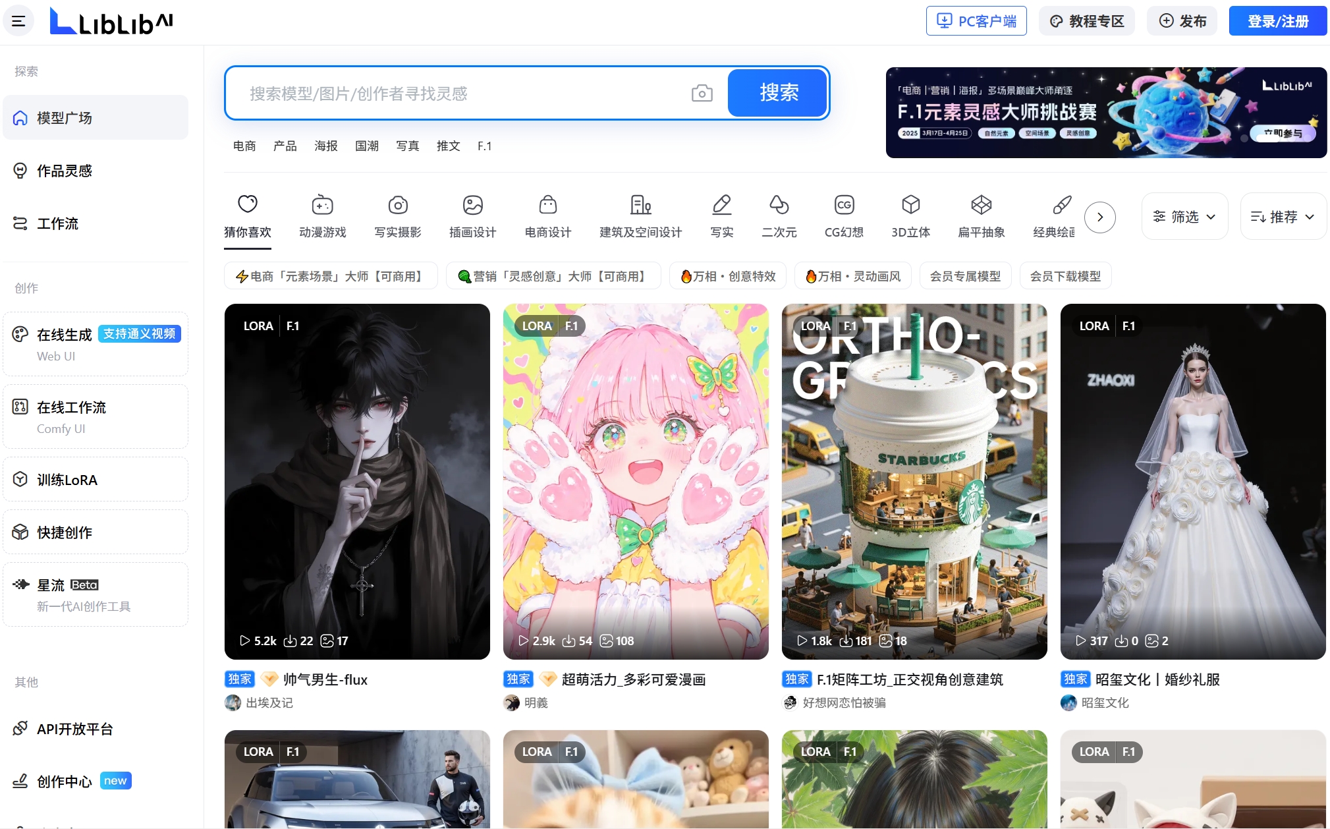Click the 推文 search suggestion
1330x829 pixels.
point(449,146)
